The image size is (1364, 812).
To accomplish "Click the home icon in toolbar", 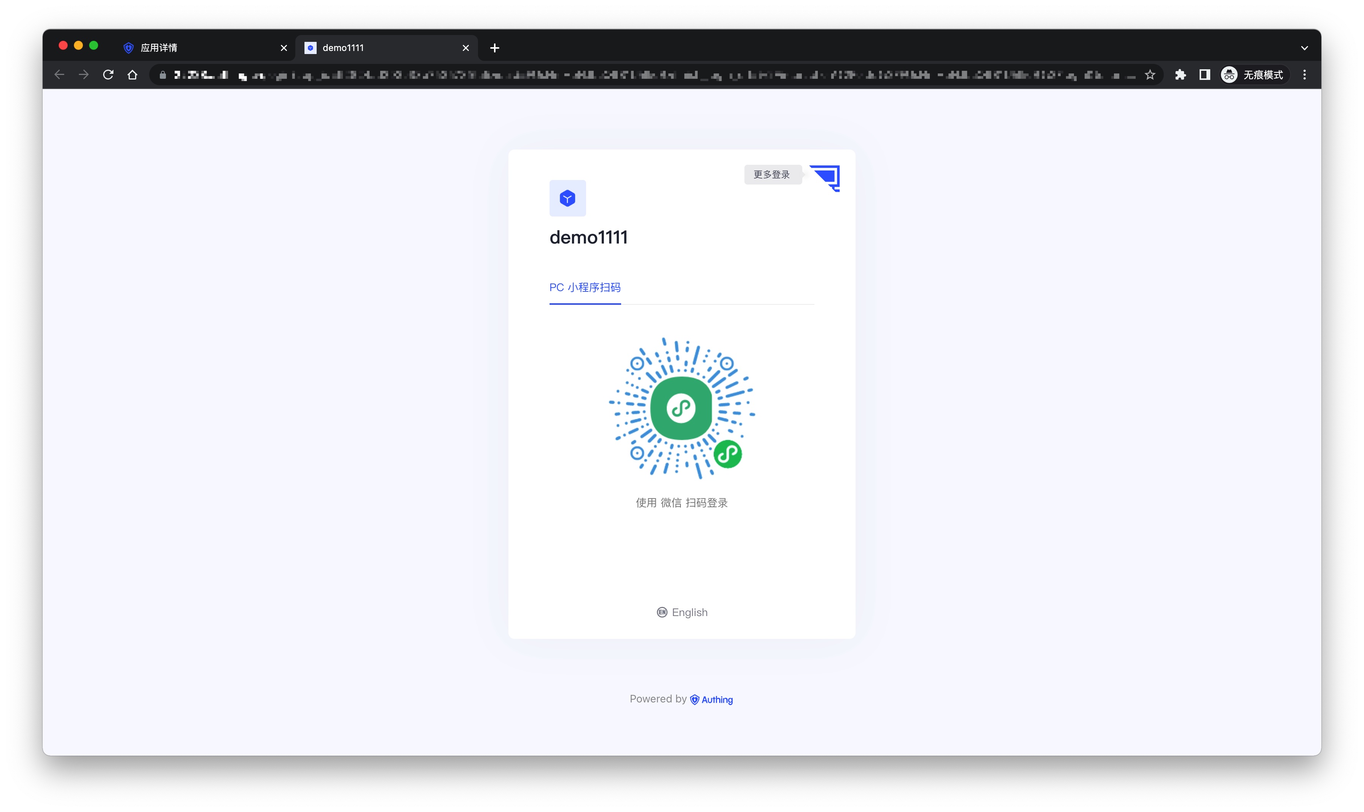I will click(x=132, y=75).
